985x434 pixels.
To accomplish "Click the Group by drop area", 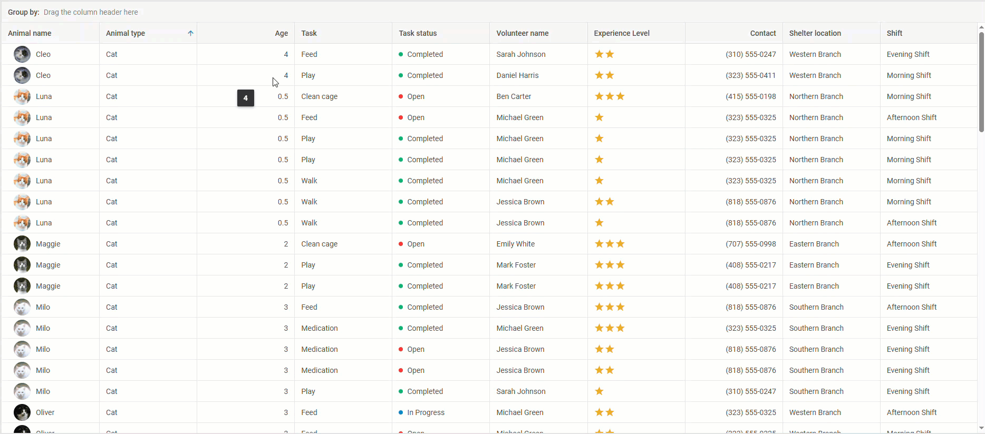I will pyautogui.click(x=91, y=12).
